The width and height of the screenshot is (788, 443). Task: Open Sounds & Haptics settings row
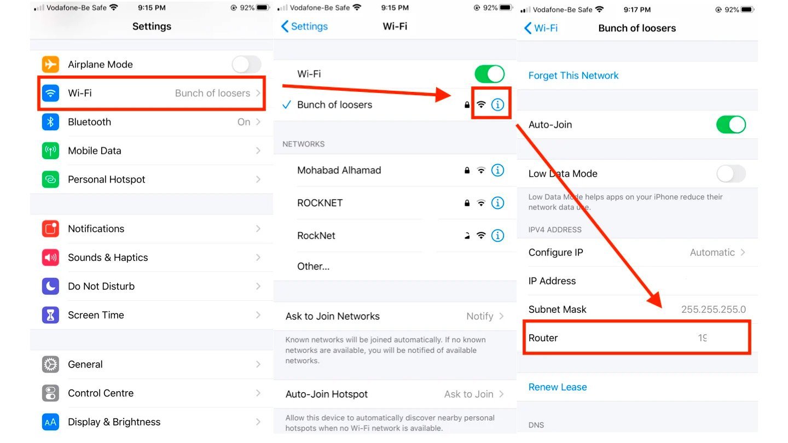[x=152, y=258]
